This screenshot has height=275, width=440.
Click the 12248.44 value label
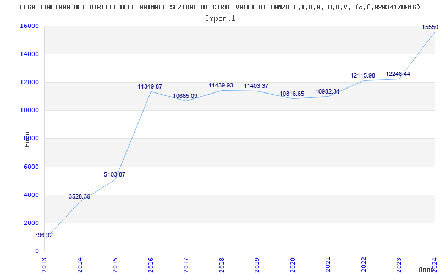pos(398,74)
